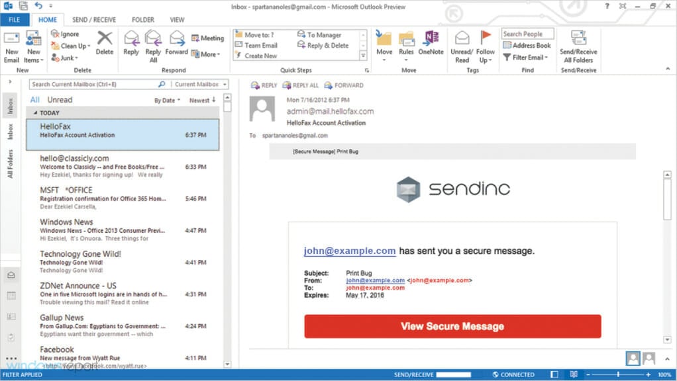Open the ZDNet Announce - US message

(123, 294)
